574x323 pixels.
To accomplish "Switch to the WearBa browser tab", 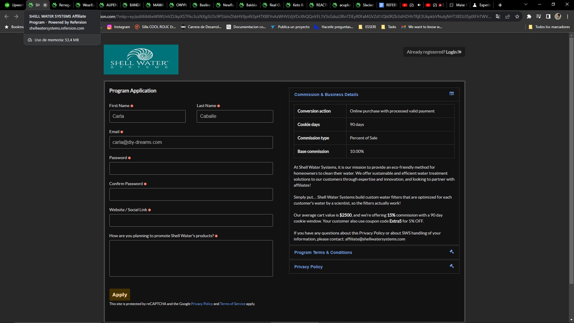I will pos(85,5).
